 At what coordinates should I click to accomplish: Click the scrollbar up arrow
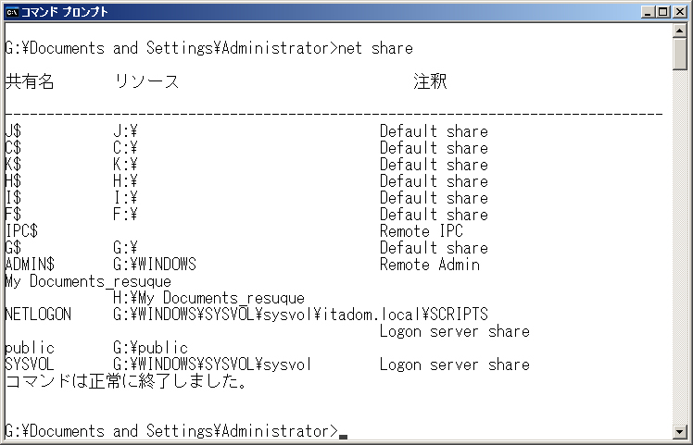coord(679,30)
